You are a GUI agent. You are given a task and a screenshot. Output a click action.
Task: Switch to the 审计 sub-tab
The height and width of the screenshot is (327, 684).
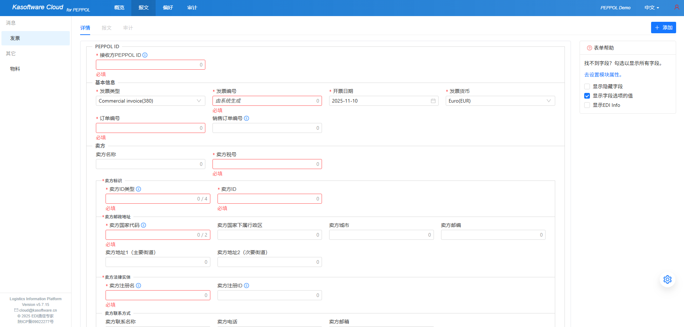pyautogui.click(x=128, y=28)
